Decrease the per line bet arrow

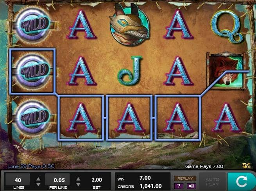click(78, 184)
